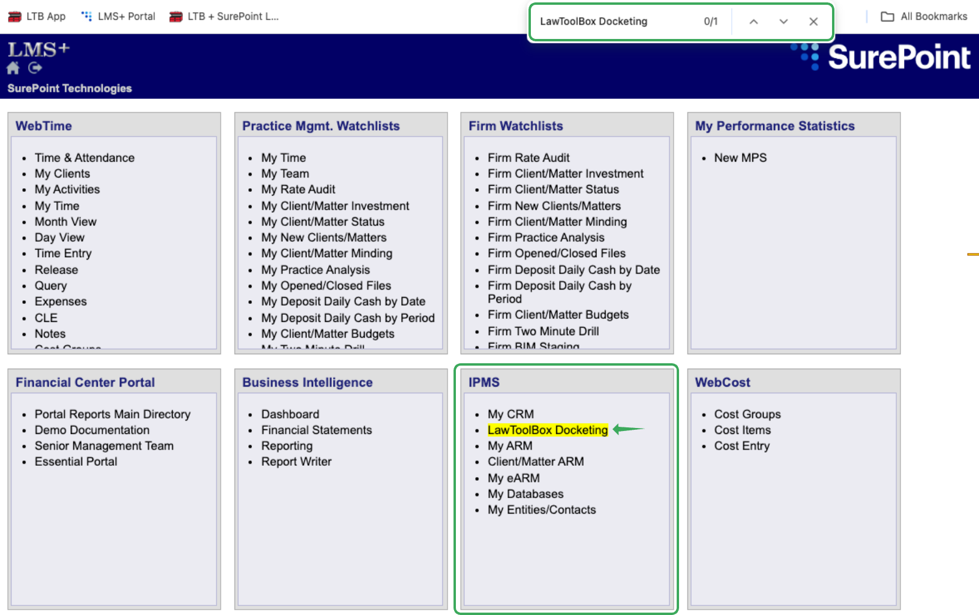Open My Clients in WebTime
Viewport: 979px width, 615px height.
[62, 173]
